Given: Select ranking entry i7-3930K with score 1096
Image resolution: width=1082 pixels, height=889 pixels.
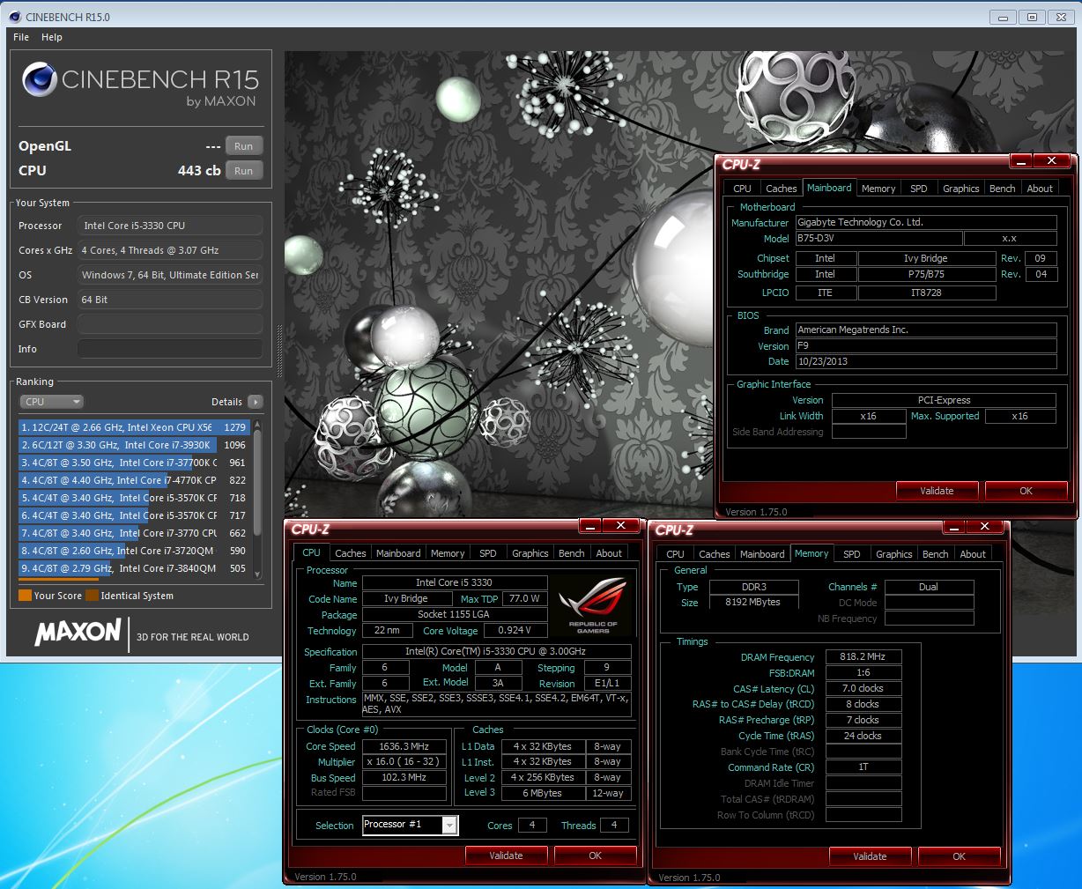Looking at the screenshot, I should [134, 445].
